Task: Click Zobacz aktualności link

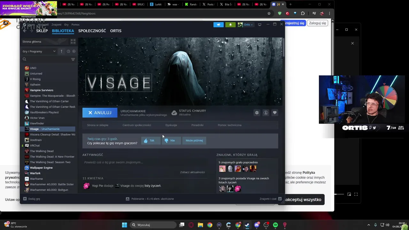Action: [192, 172]
